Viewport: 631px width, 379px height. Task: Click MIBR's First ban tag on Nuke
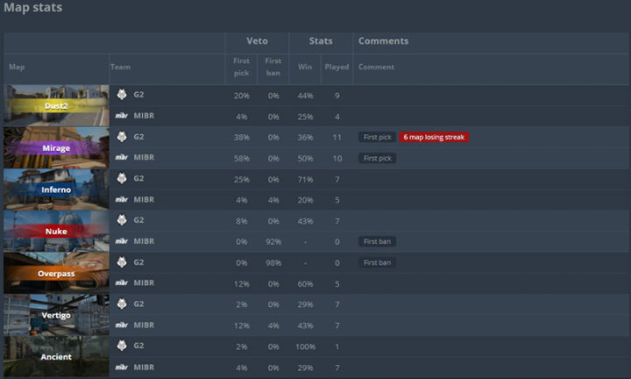pos(377,241)
